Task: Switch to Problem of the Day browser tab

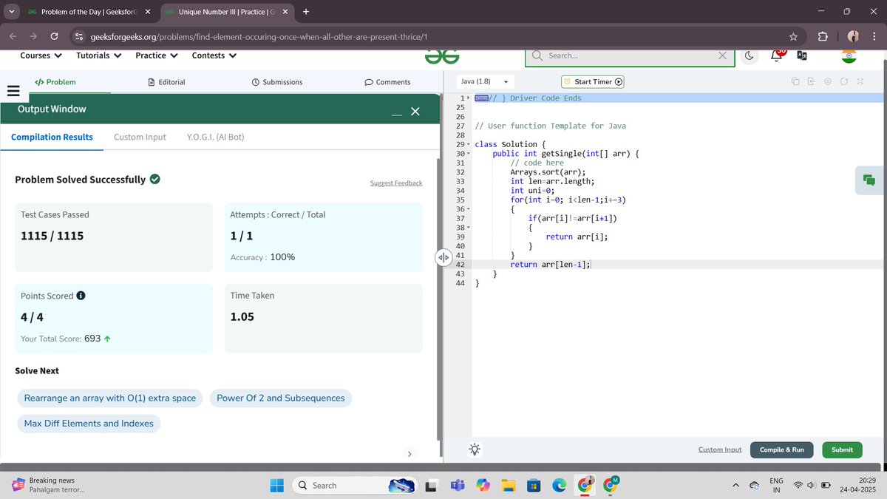Action: click(x=89, y=12)
